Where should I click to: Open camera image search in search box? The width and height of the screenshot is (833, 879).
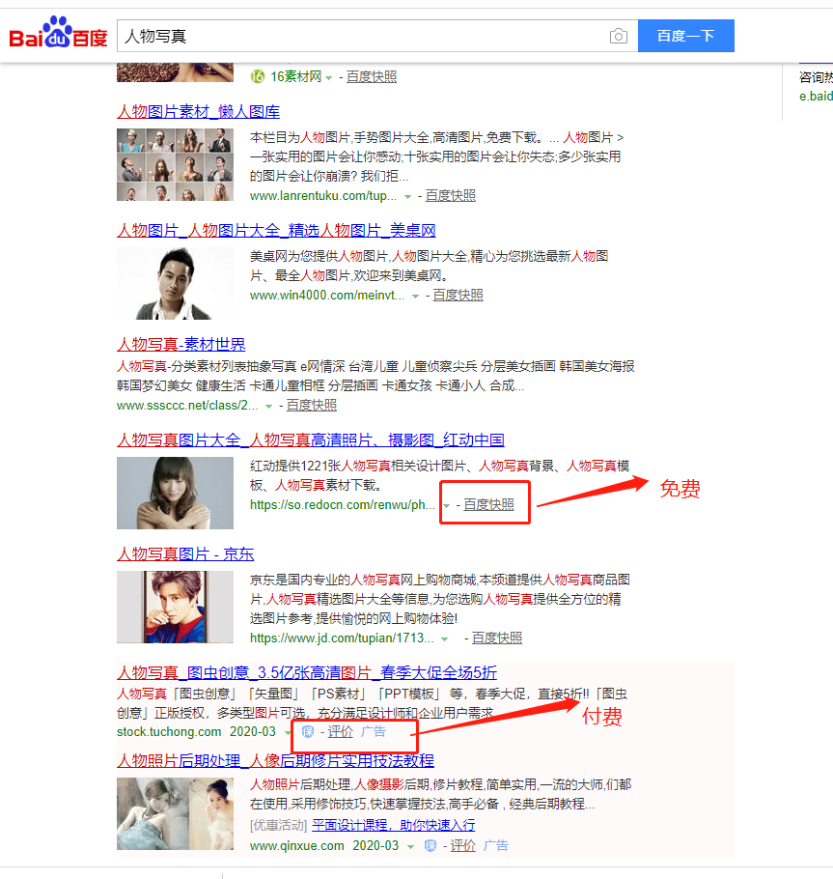tap(619, 36)
